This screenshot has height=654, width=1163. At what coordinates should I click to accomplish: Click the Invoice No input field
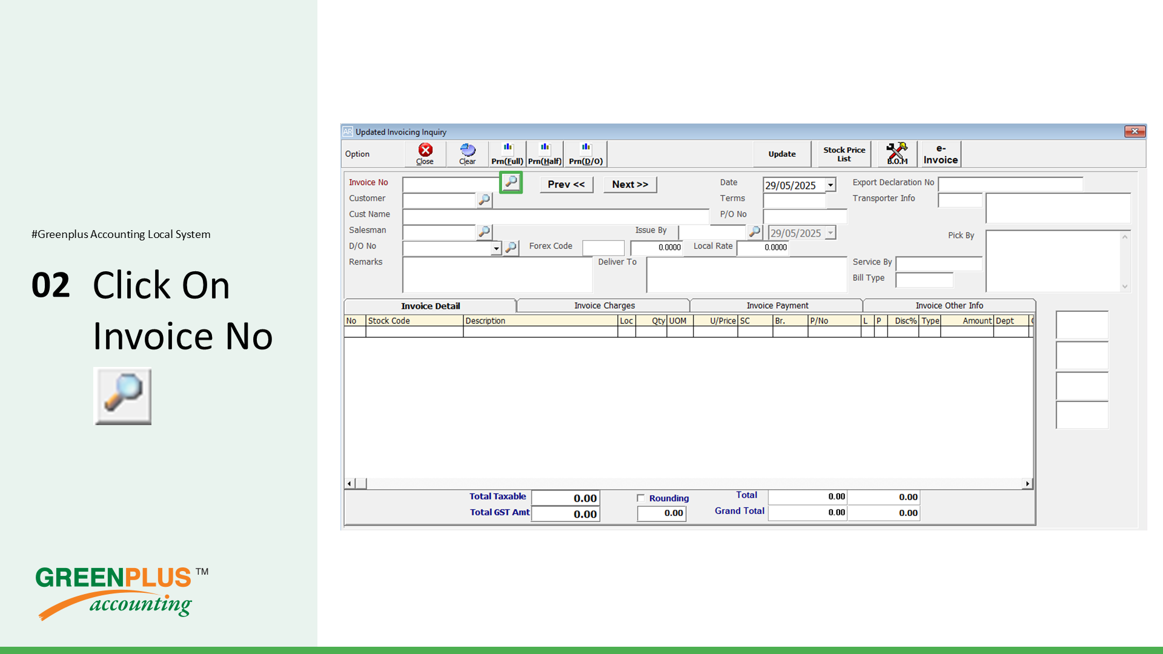click(x=451, y=184)
